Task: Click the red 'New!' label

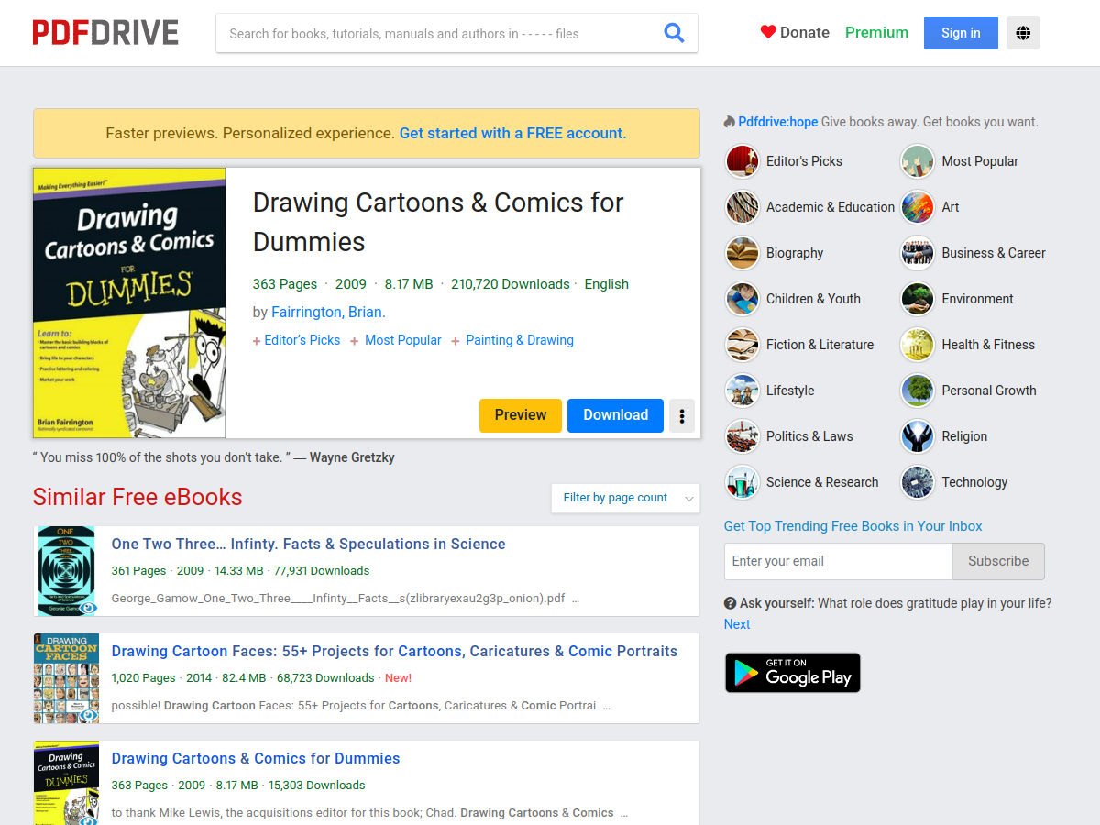Action: pos(399,678)
